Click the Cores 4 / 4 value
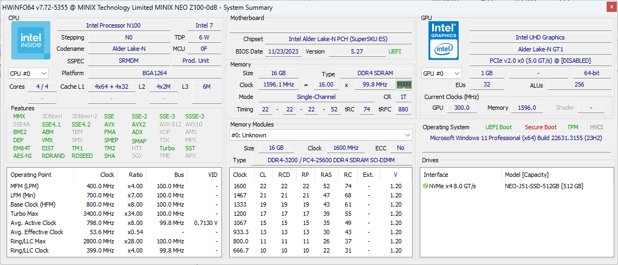This screenshot has height=265, width=618. (x=43, y=87)
